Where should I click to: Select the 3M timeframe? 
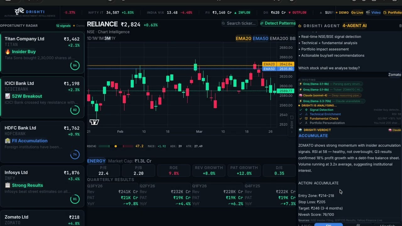click(x=107, y=38)
